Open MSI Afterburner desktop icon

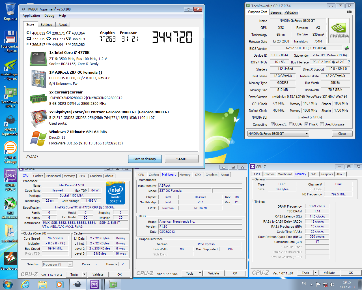point(10,208)
